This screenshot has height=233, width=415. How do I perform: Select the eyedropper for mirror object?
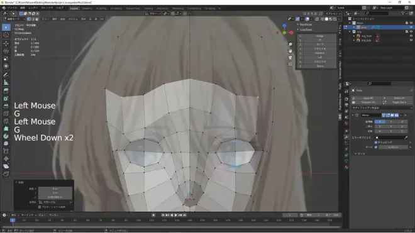coord(406,138)
